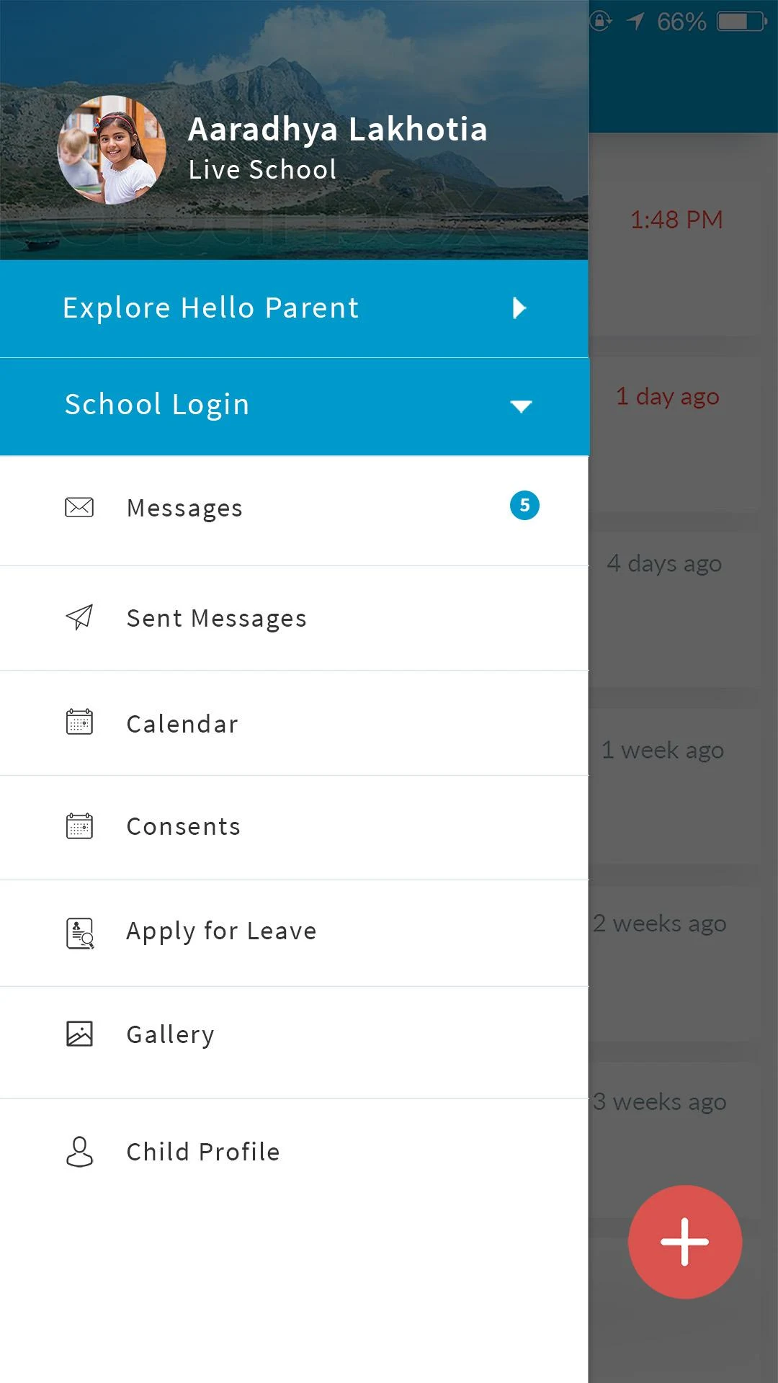Click the Apply for Leave document icon

(80, 933)
